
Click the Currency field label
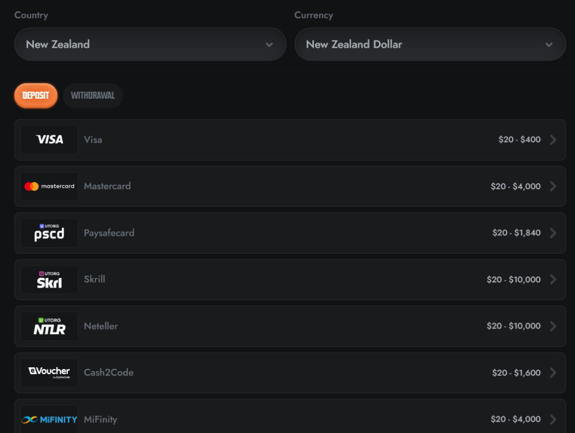point(313,15)
